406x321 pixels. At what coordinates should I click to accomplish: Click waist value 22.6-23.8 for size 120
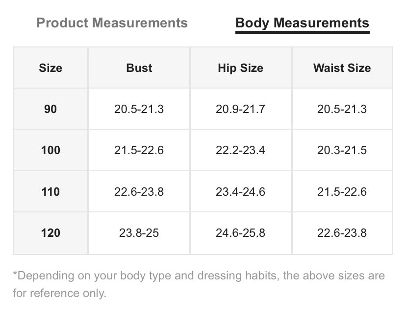pos(342,233)
